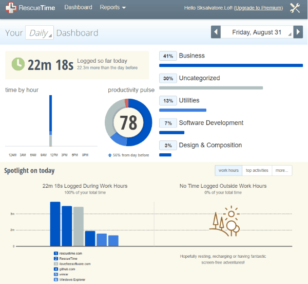Click the productivity pulse donut chart
Screen dimensions: 308x284
[128, 122]
